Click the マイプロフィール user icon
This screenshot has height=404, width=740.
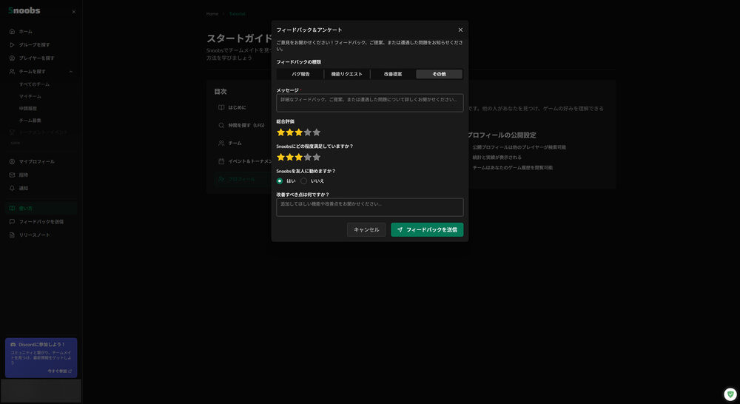click(13, 161)
